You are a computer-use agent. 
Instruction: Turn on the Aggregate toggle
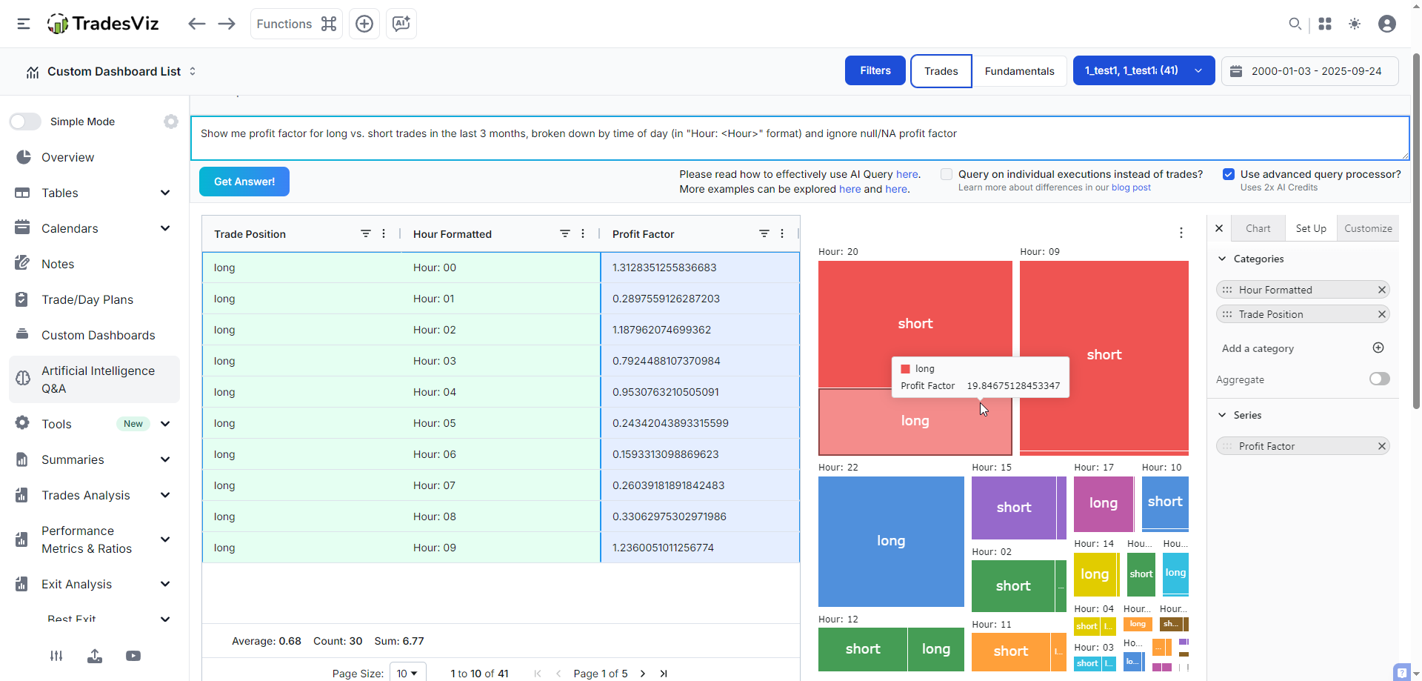click(x=1379, y=379)
